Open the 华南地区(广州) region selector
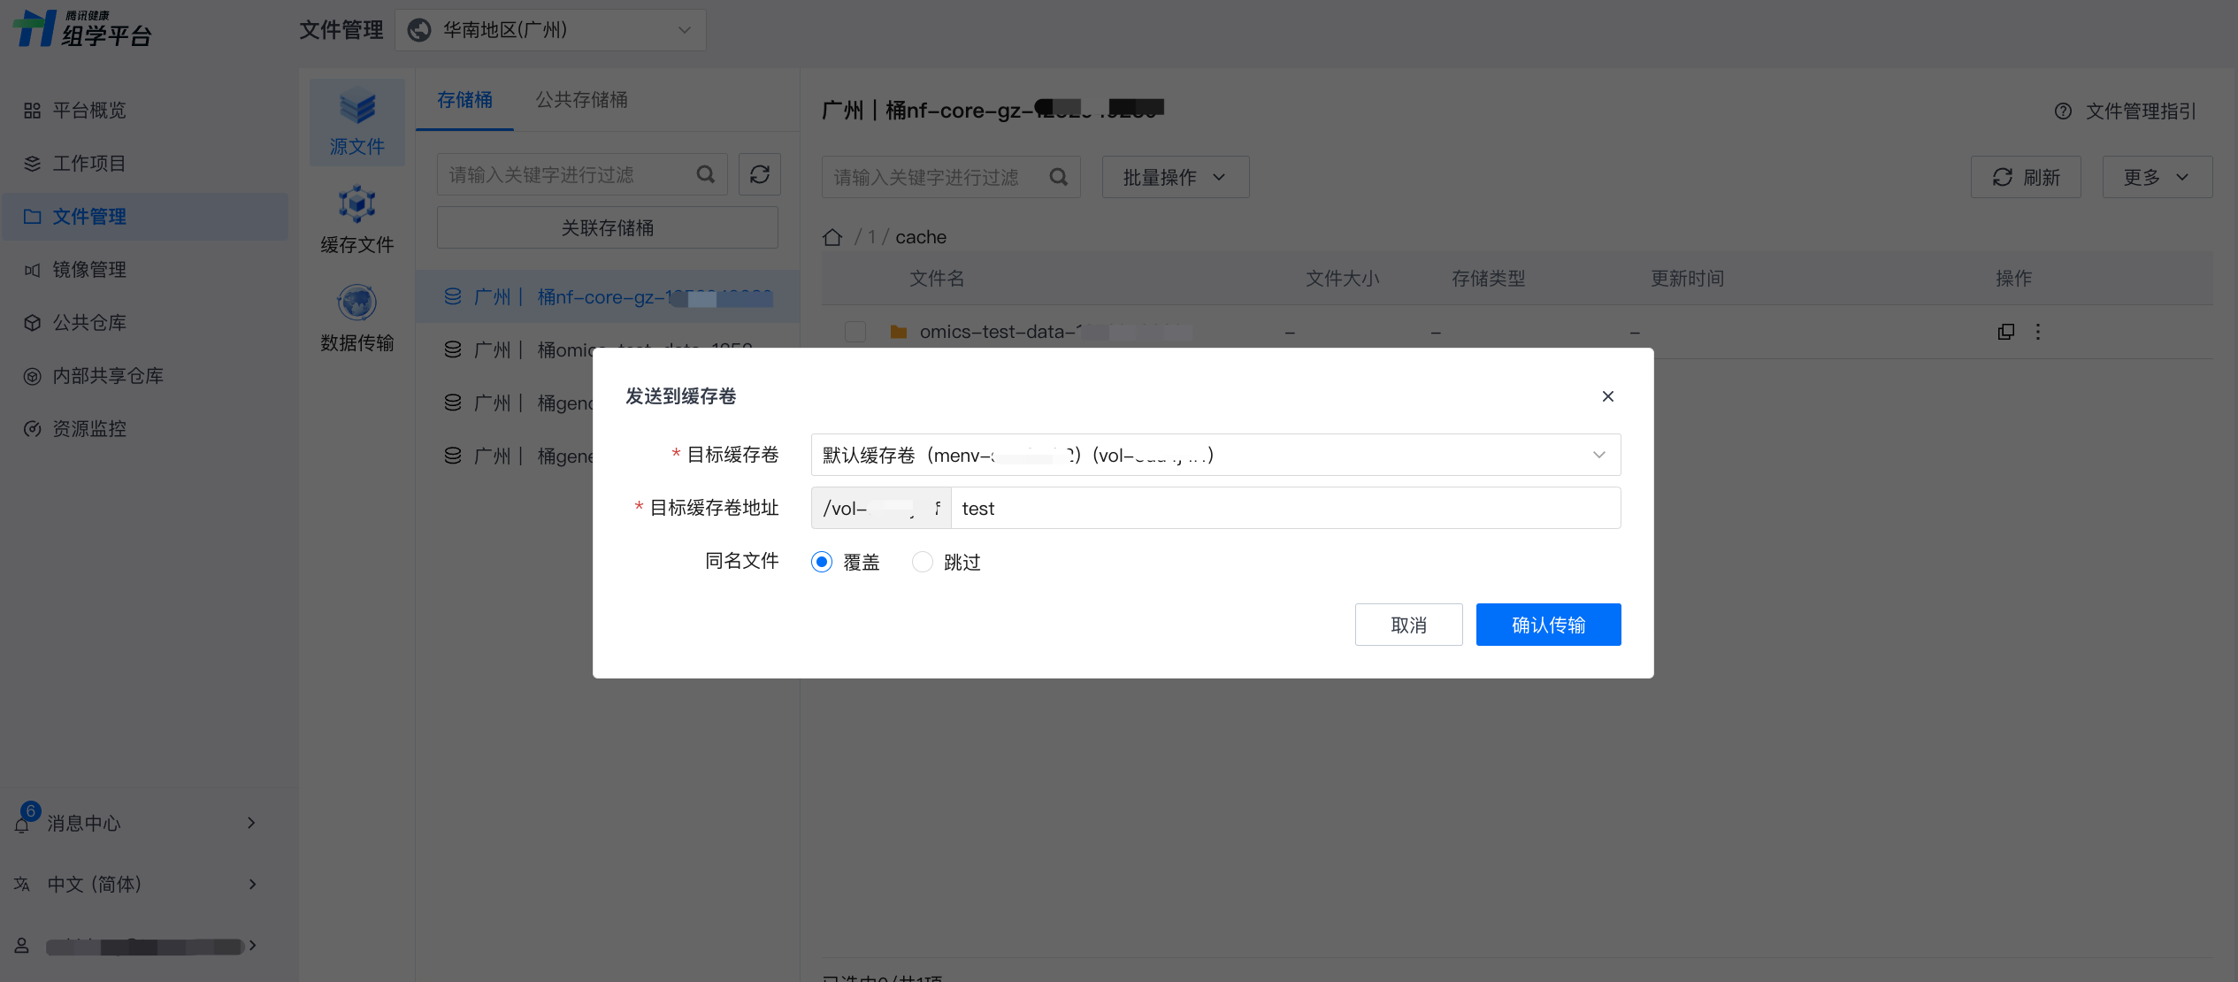 pos(549,30)
